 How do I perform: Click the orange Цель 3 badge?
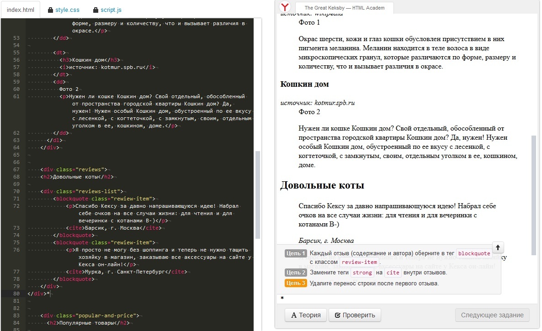pos(296,283)
